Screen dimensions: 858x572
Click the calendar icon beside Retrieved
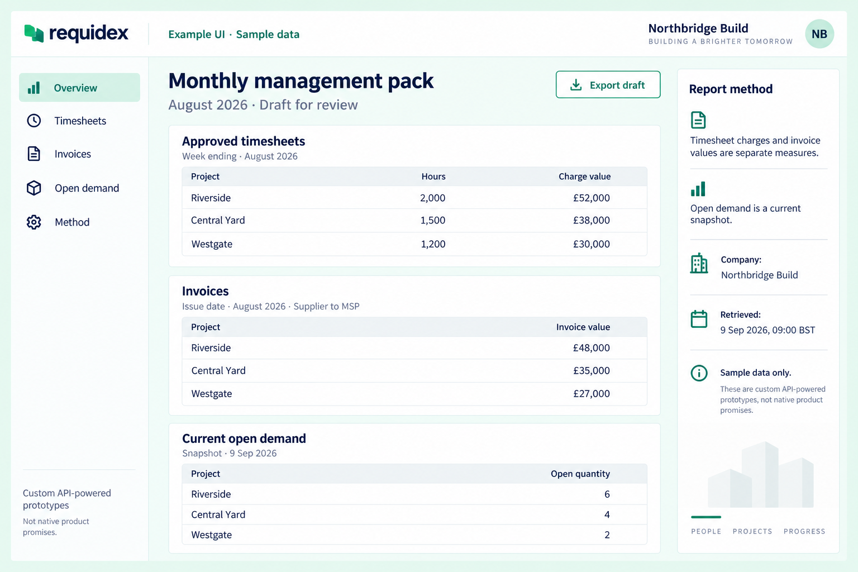click(699, 319)
